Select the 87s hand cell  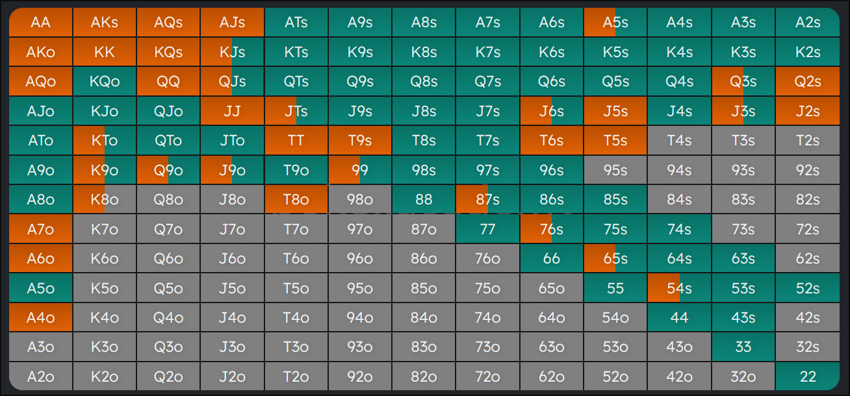pos(487,199)
